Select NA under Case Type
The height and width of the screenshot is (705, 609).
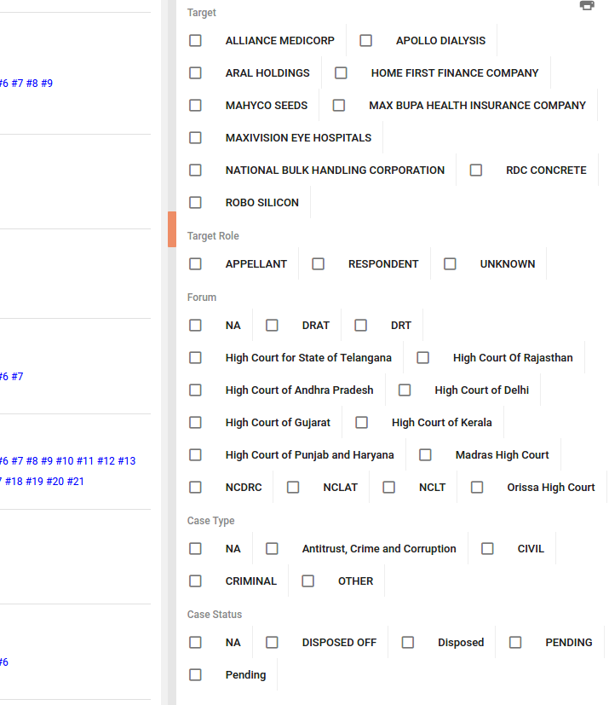[195, 548]
